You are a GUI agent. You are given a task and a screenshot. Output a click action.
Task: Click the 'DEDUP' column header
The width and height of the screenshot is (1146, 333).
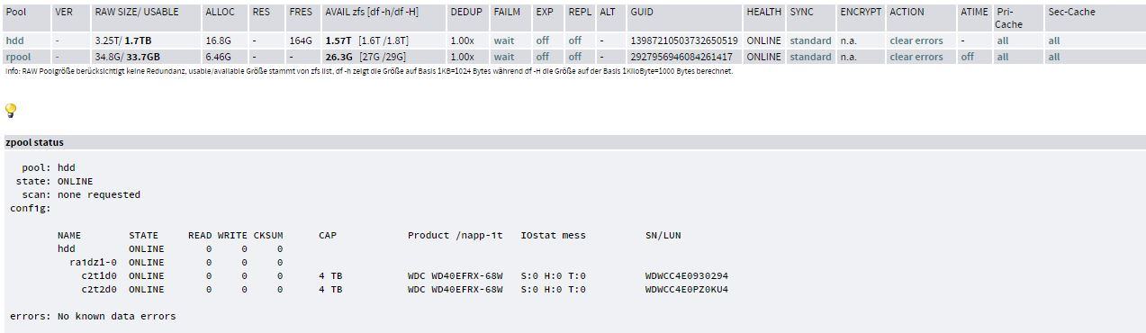click(x=466, y=13)
